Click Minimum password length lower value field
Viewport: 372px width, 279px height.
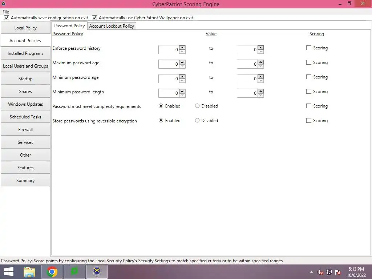pyautogui.click(x=169, y=93)
